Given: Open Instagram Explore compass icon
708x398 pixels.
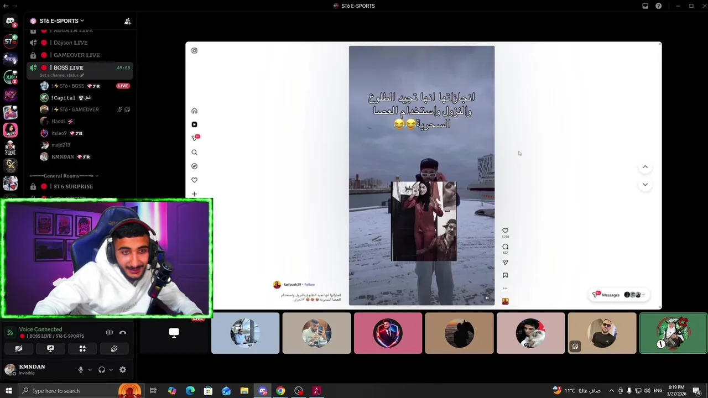Looking at the screenshot, I should pos(194,166).
